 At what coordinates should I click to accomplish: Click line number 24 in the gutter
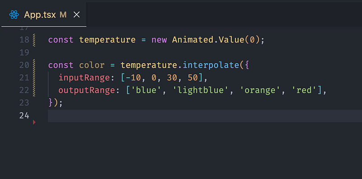click(x=24, y=116)
